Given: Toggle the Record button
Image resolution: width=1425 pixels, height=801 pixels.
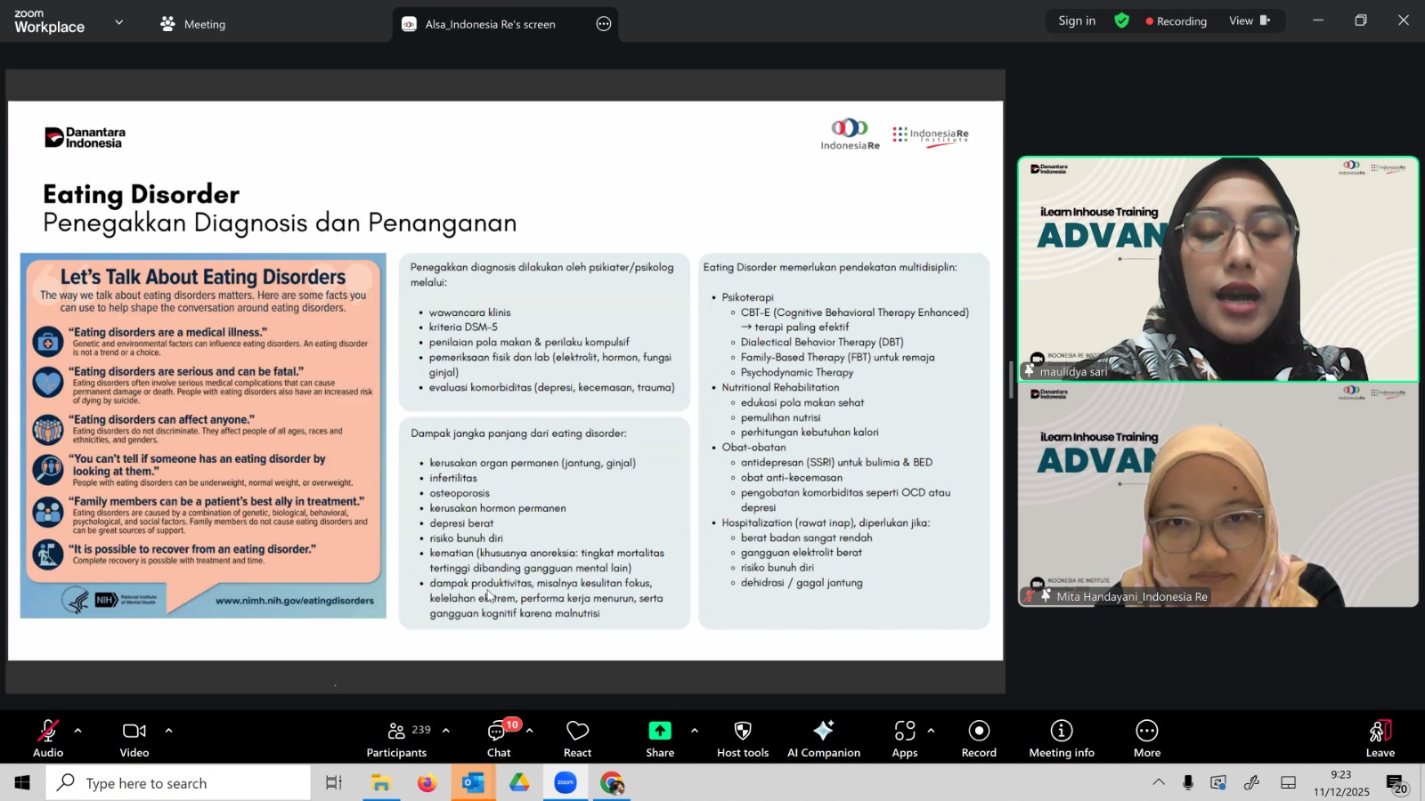Looking at the screenshot, I should pyautogui.click(x=979, y=738).
